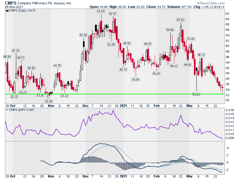Click the 45.00 price label

point(7,57)
